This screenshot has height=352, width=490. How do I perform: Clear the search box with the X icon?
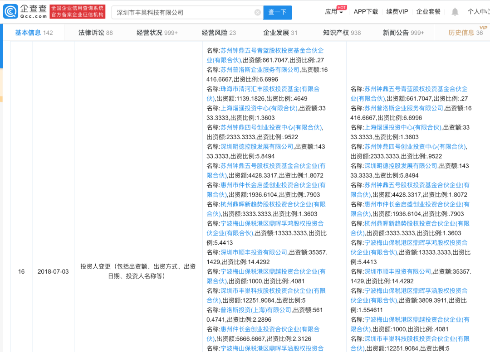258,13
